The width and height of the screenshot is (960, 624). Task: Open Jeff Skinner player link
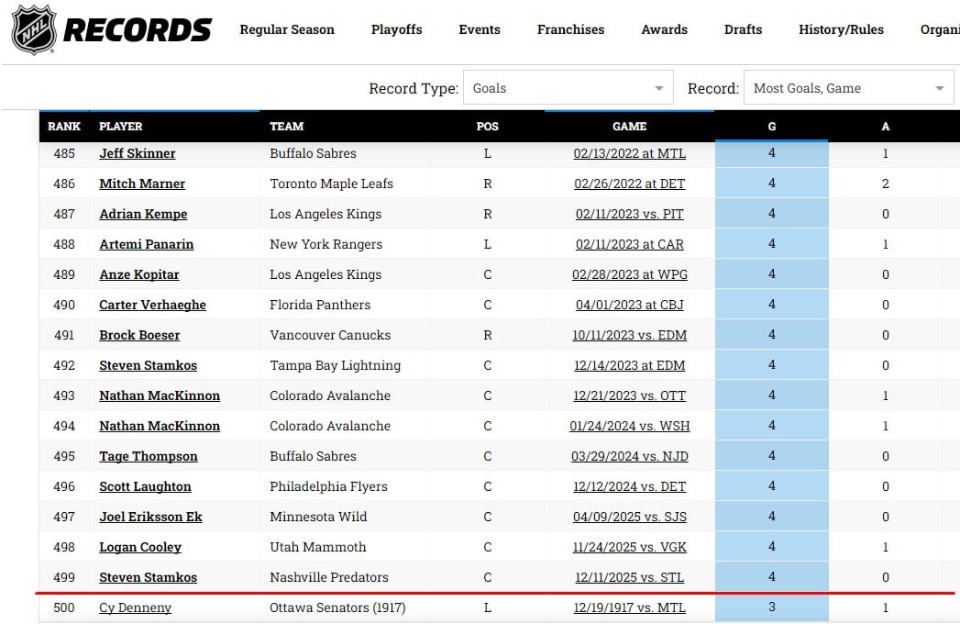click(x=138, y=153)
